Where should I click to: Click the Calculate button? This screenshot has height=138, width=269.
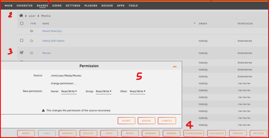tap(217, 133)
